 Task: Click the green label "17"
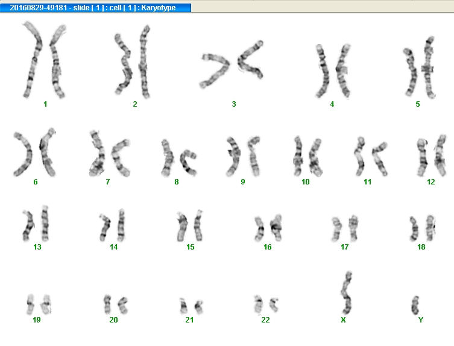(344, 247)
